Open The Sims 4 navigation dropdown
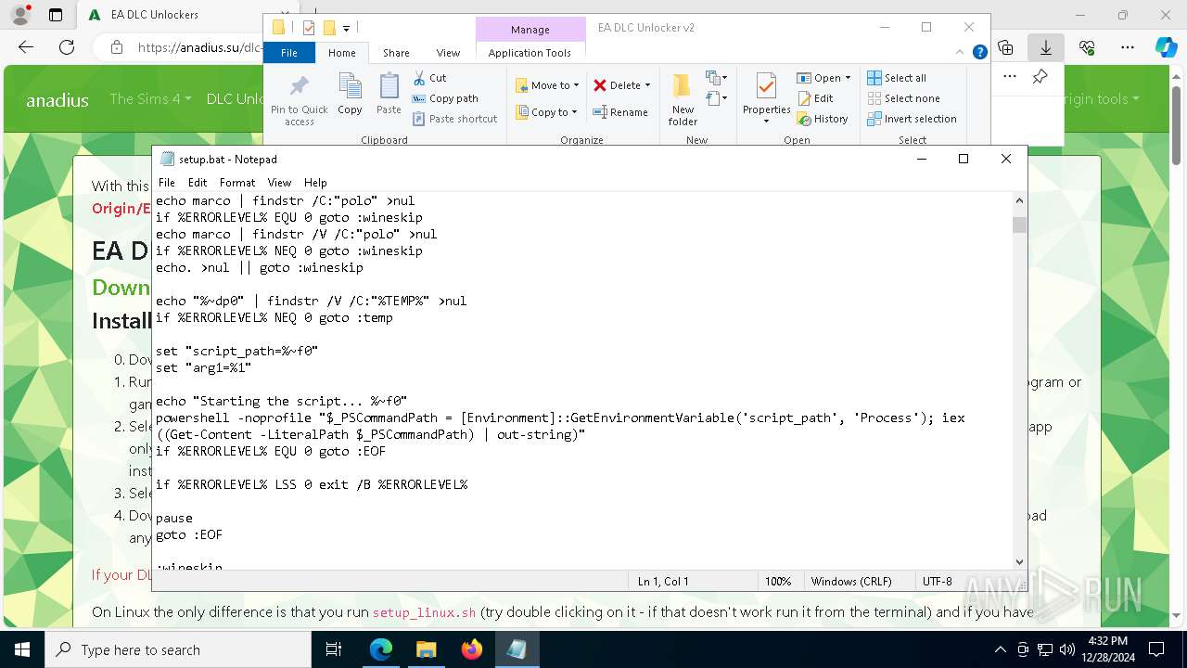This screenshot has width=1187, height=668. click(150, 98)
